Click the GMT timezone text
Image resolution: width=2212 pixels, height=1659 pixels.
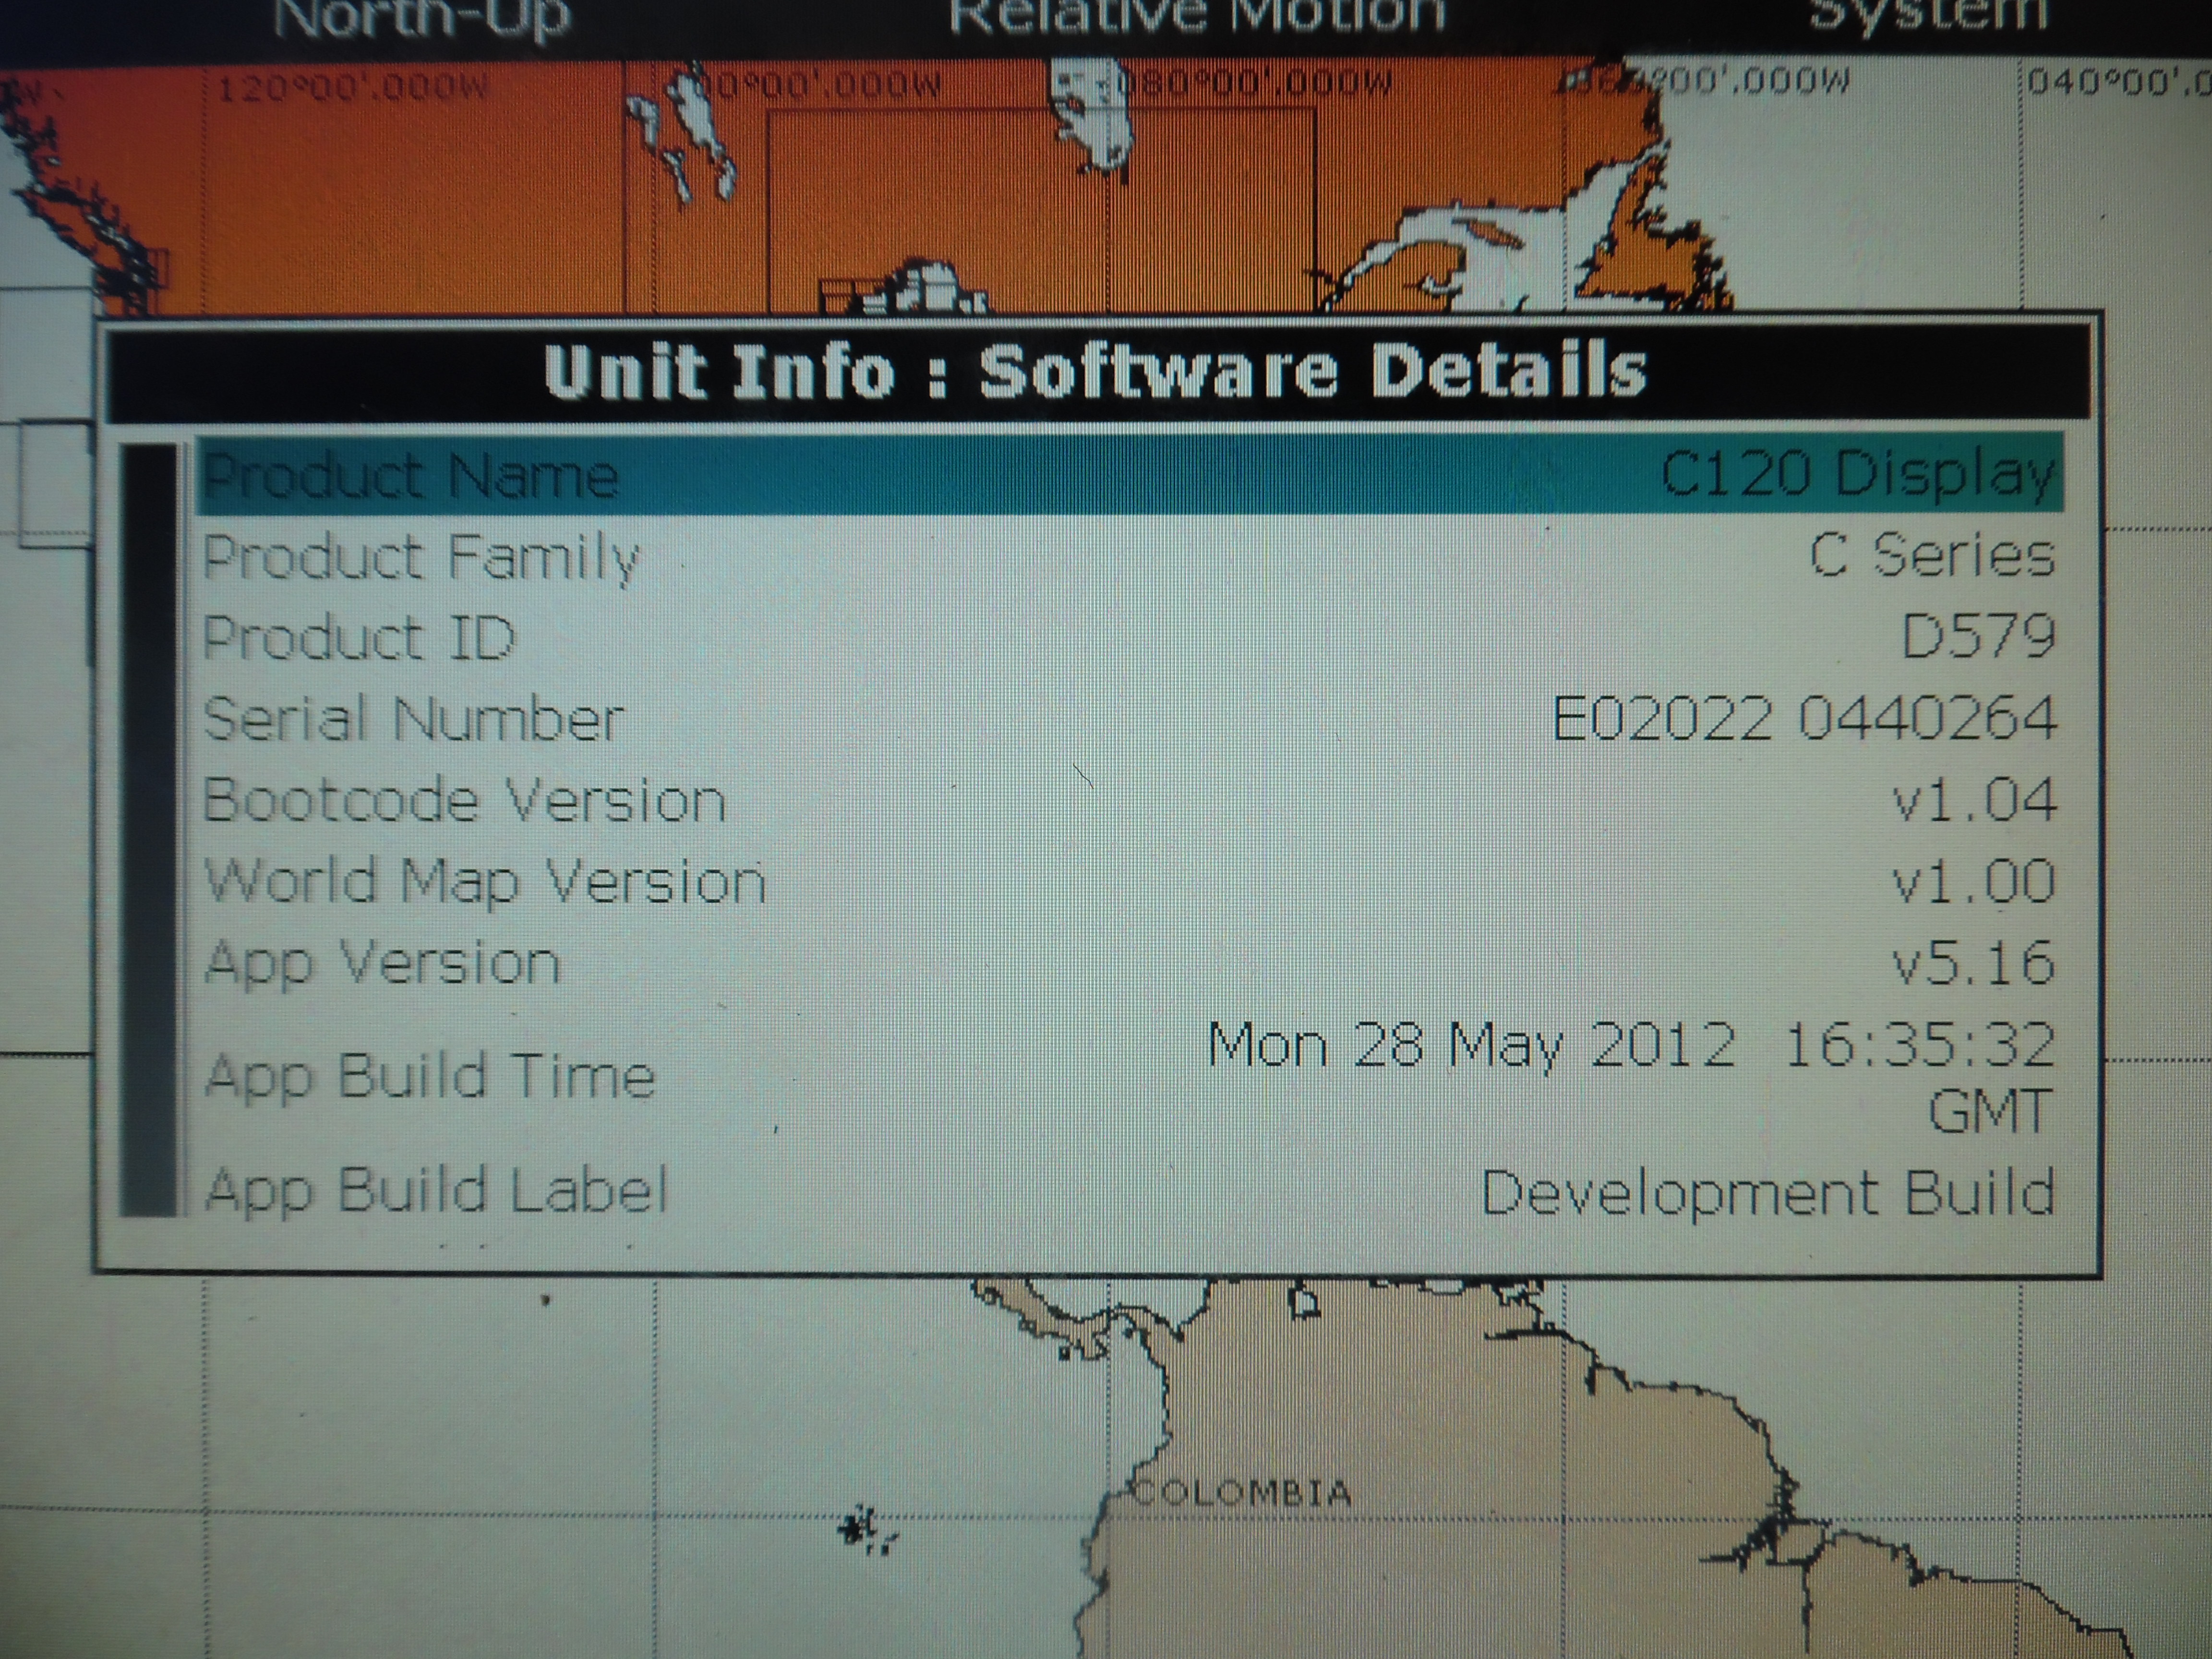pos(1990,1112)
